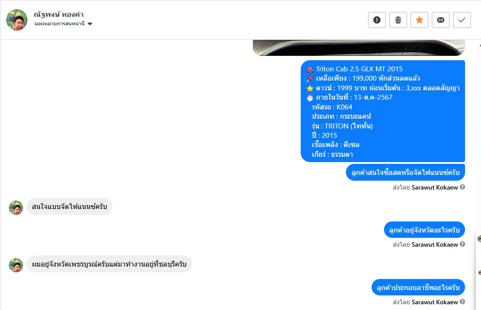Toggle the orange star follow-up icon
Screen dimensions: 481x310
pos(419,20)
